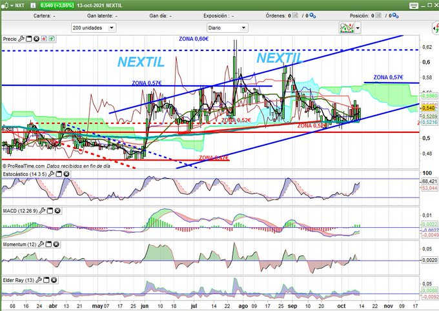Click the yellow 0,540 price axis label
Image resolution: width=439 pixels, height=311 pixels.
pyautogui.click(x=429, y=108)
